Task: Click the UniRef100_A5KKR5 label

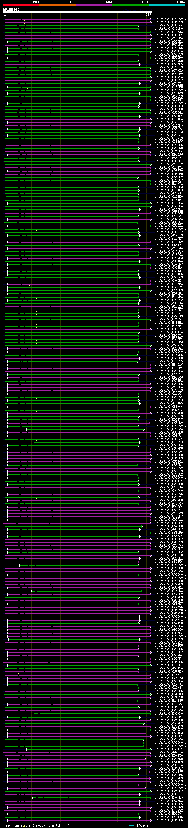Action: tap(169, 449)
